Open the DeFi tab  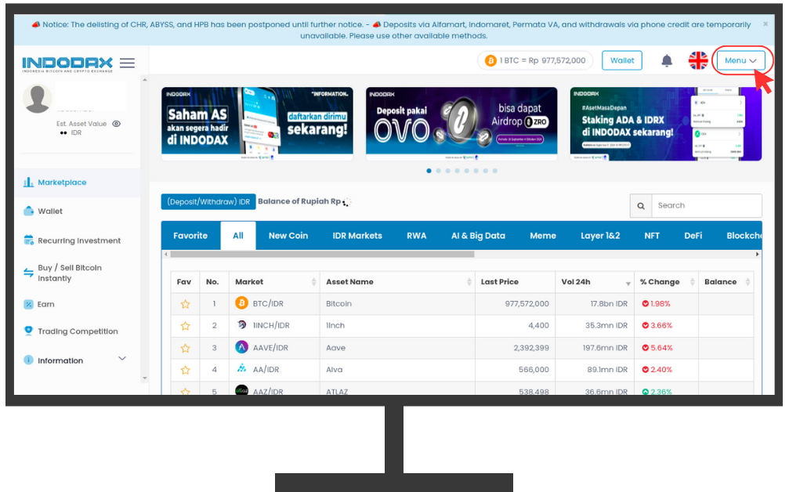[693, 236]
